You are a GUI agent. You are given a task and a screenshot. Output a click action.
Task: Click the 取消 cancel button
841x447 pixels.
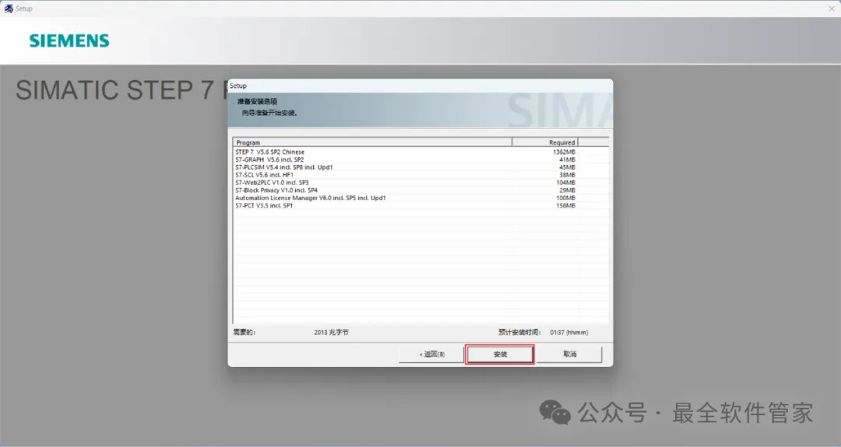tap(569, 354)
